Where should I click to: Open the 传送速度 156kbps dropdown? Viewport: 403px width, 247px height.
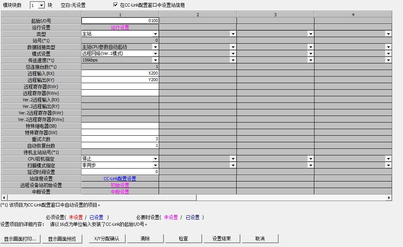155,60
